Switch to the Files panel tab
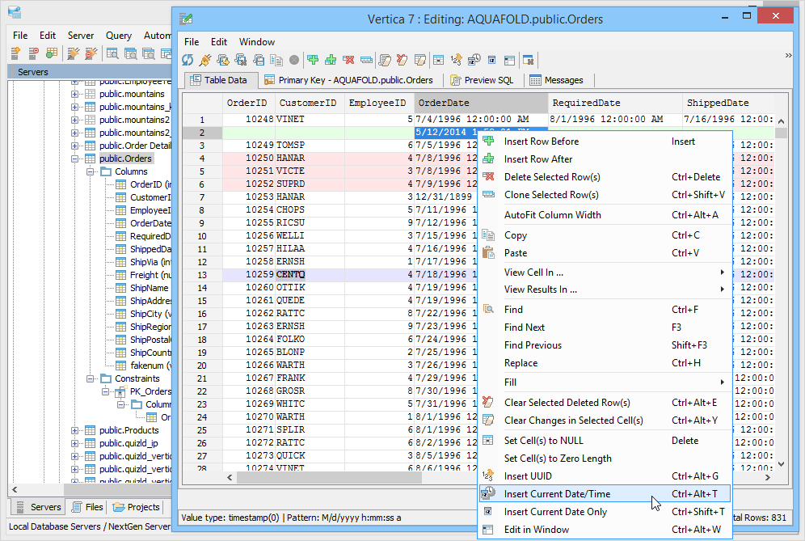This screenshot has height=541, width=805. pos(87,507)
